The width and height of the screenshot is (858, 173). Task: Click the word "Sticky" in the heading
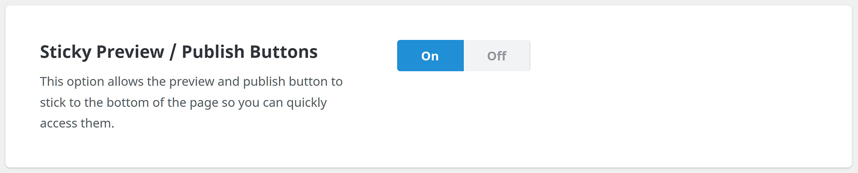pyautogui.click(x=66, y=52)
